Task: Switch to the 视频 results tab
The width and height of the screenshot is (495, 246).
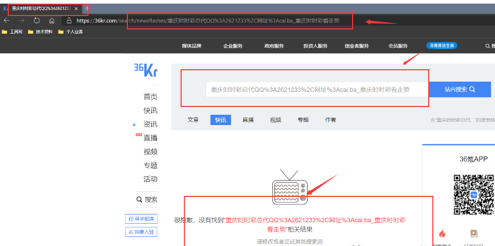Action: pos(275,120)
